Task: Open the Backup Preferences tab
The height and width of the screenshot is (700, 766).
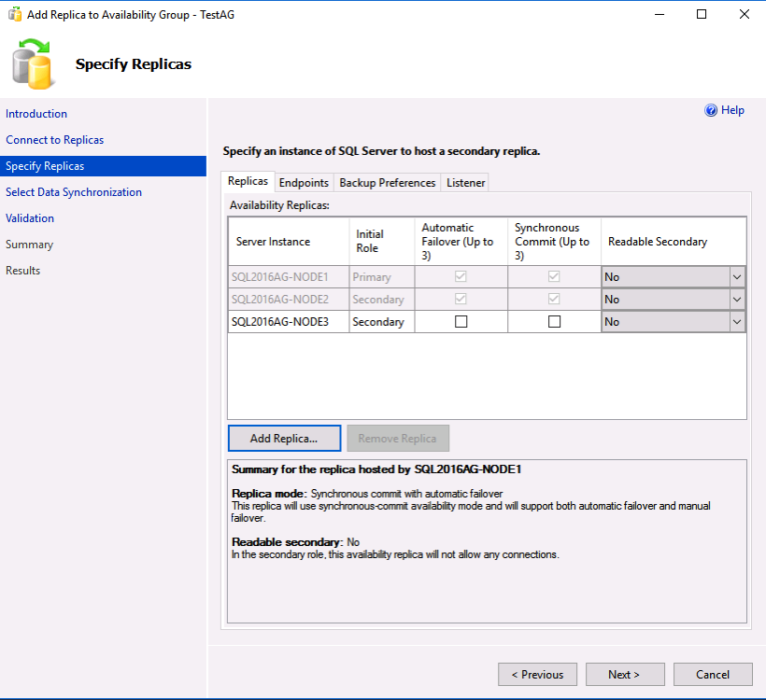Action: [387, 183]
